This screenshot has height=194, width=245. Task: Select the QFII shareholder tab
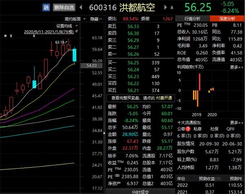click(x=230, y=129)
